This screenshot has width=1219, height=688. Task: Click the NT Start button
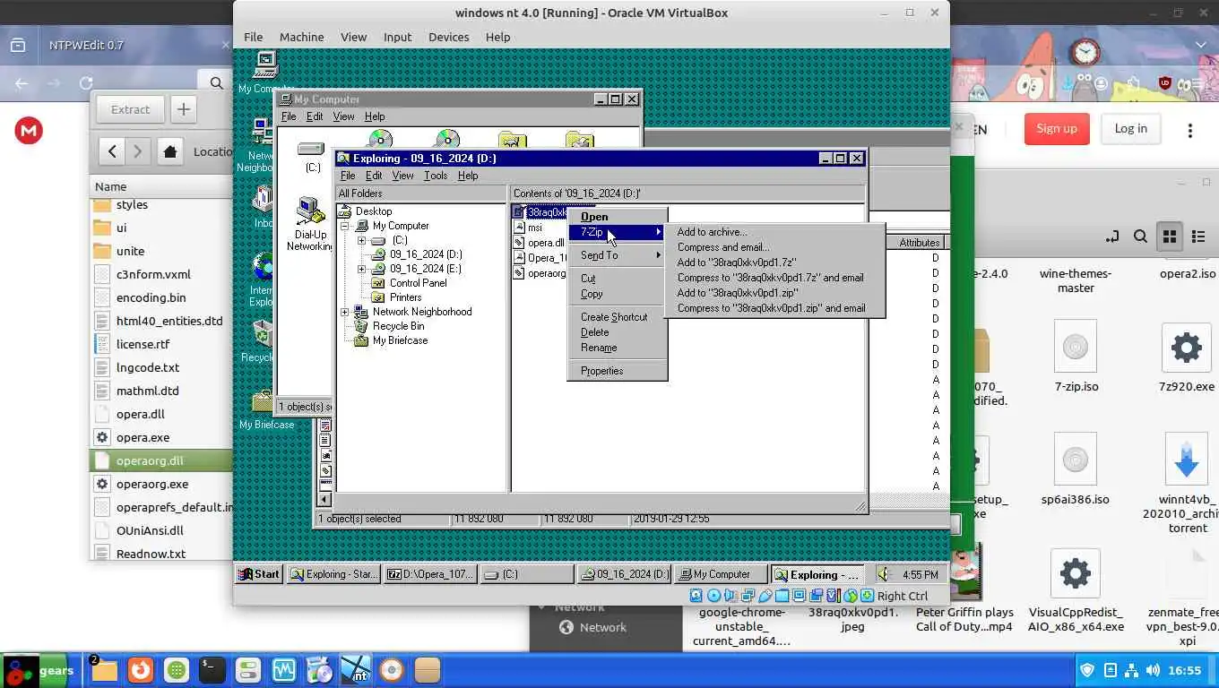click(x=259, y=574)
